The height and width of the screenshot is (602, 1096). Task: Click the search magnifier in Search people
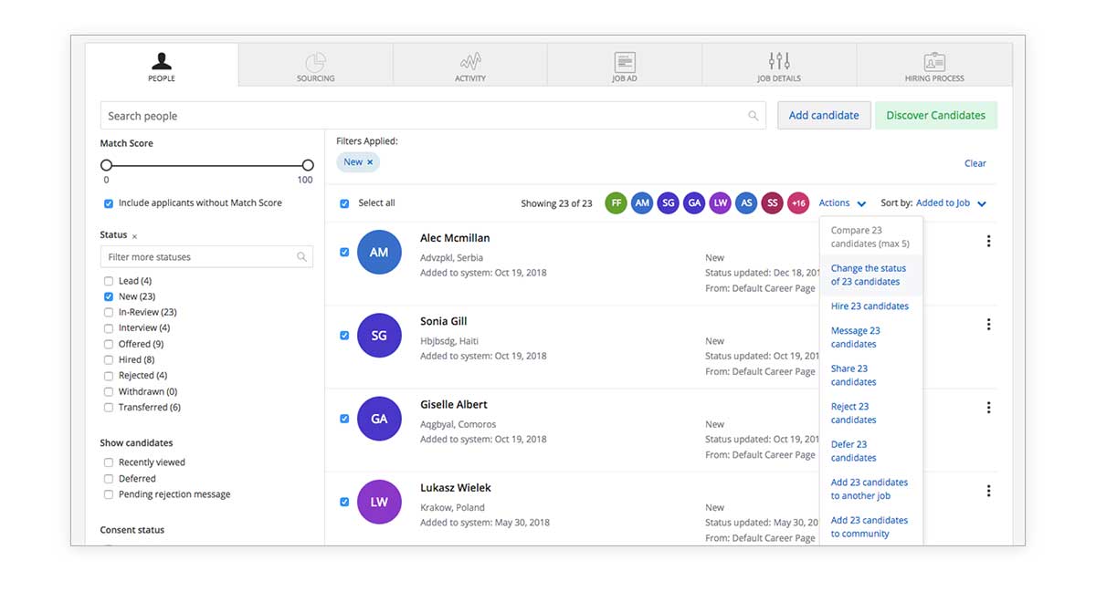(x=753, y=116)
